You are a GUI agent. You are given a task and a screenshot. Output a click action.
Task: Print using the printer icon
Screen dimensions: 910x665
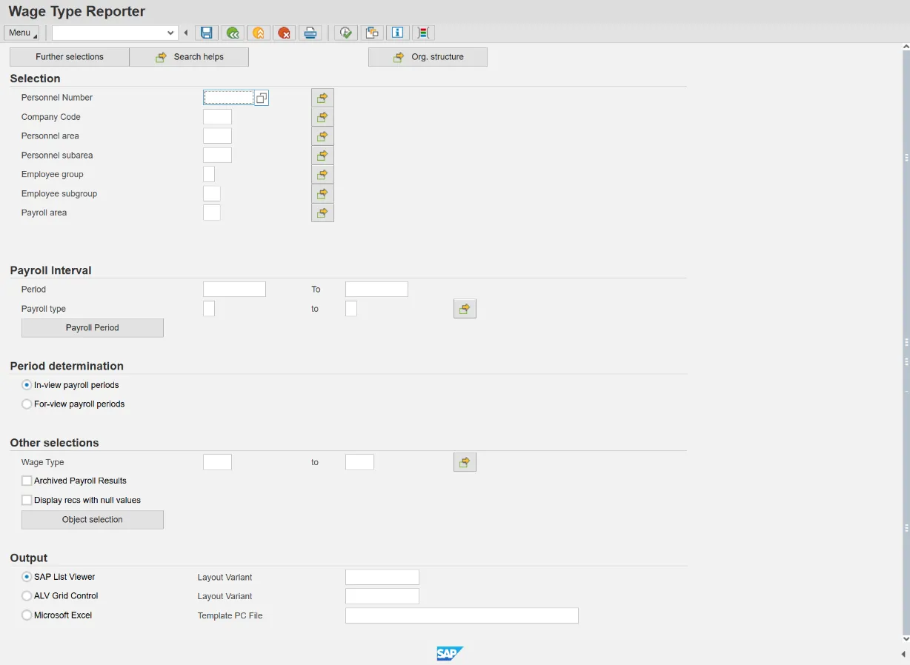click(310, 33)
